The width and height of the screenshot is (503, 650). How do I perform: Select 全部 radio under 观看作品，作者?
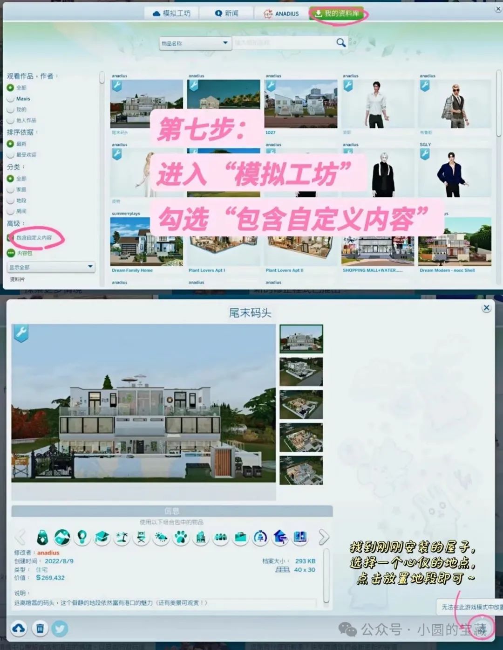[10, 88]
